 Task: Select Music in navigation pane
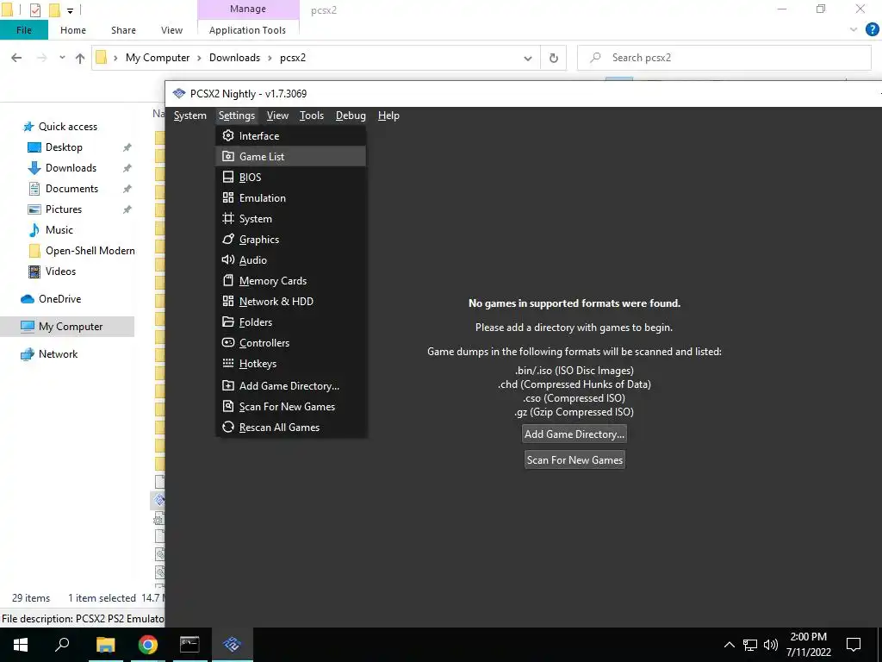pyautogui.click(x=59, y=229)
